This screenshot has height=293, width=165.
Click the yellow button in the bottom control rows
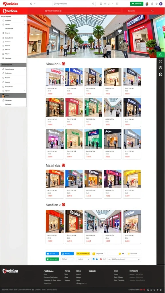point(83,254)
